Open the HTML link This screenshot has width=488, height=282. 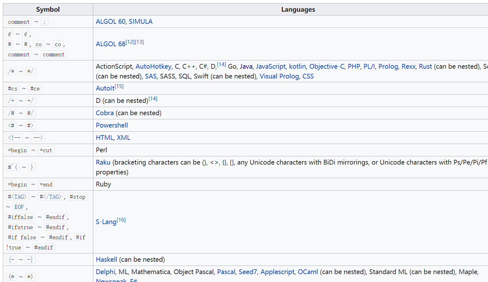point(105,138)
